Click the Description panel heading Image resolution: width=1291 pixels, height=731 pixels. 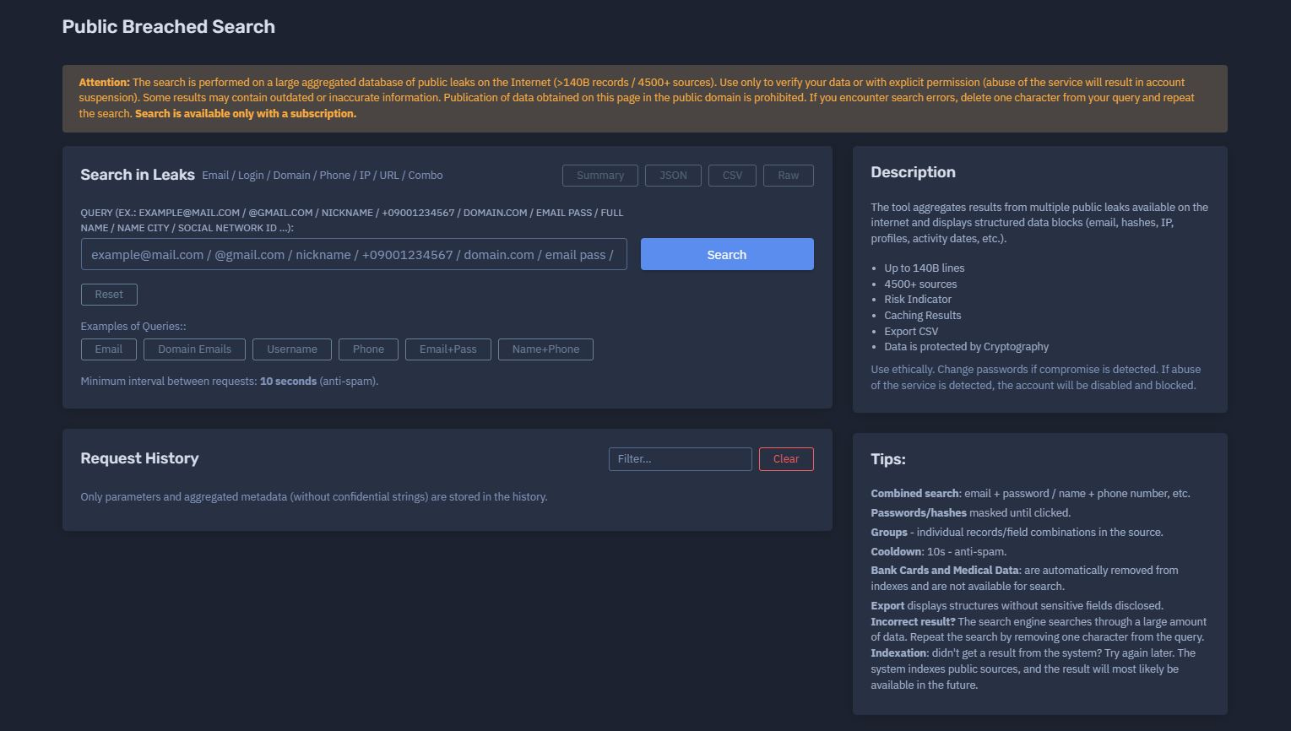tap(913, 172)
